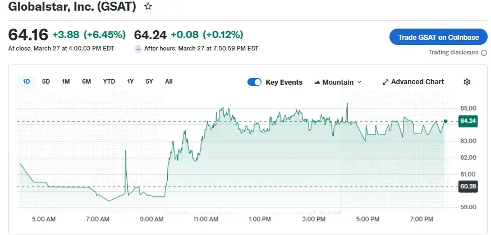Image resolution: width=491 pixels, height=235 pixels.
Task: Add GSAT to watchlist with star icon
Action: point(148,7)
